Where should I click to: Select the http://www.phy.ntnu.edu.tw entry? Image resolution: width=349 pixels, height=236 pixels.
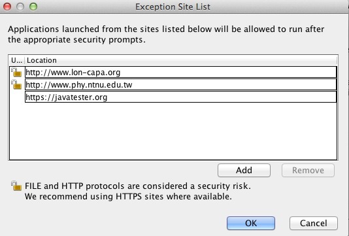[180, 84]
